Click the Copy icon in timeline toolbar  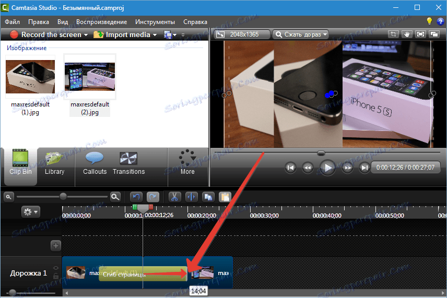click(x=208, y=197)
